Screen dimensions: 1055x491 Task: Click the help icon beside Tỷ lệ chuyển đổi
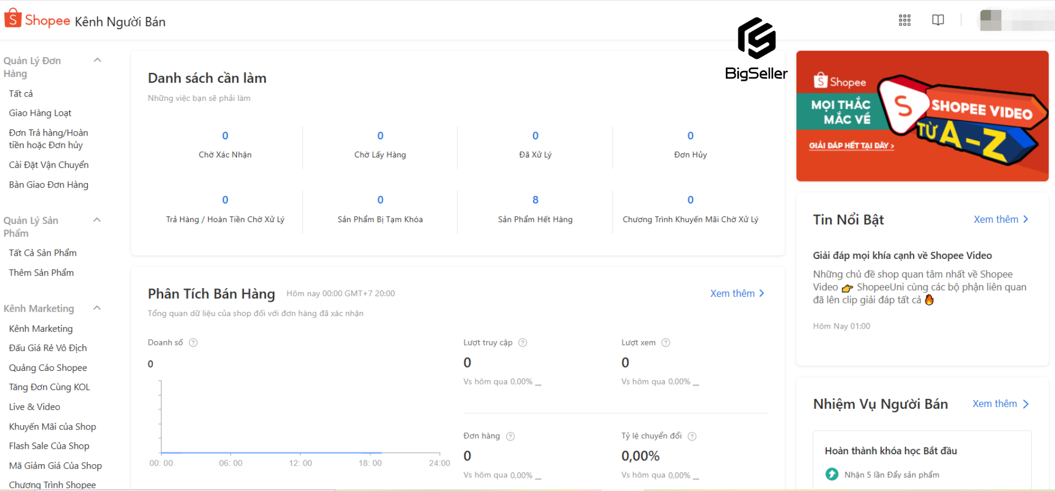[692, 437]
